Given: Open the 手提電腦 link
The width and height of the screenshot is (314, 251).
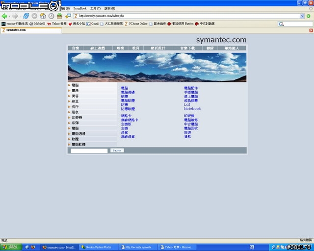Looking at the screenshot, I should pyautogui.click(x=191, y=92).
